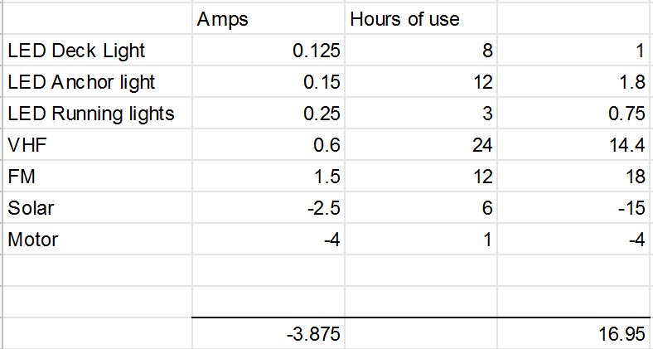Click the 0.125 amps cell
The width and height of the screenshot is (653, 349).
pos(268,50)
